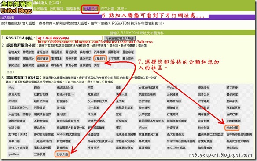Select the 獨立音樂 community tag
Viewport: 257px width, 161px height.
[232, 88]
